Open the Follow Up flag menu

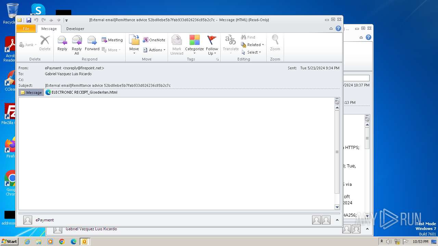(212, 45)
